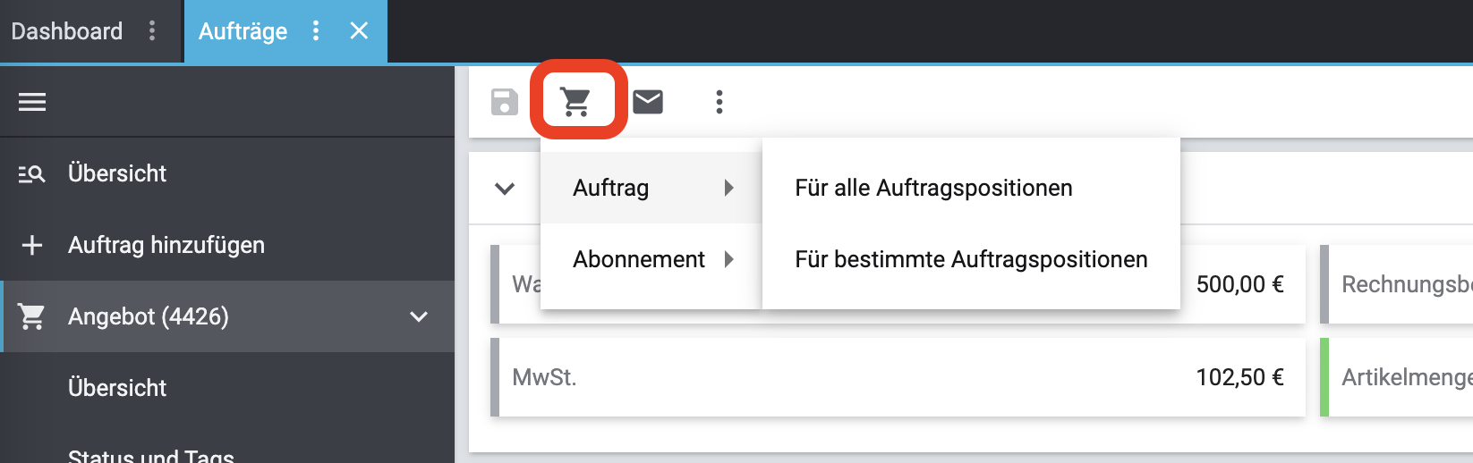Click the email envelope icon

tap(648, 102)
